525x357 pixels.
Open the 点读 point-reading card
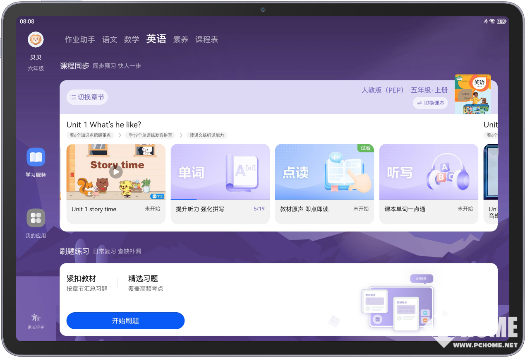(324, 172)
